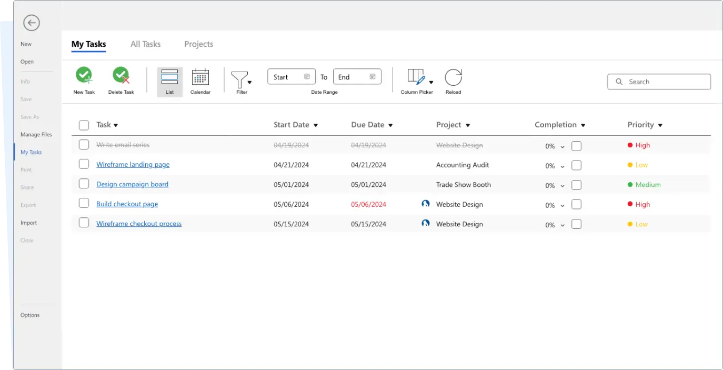The height and width of the screenshot is (370, 723).
Task: Select My Tasks in the sidebar
Action: click(x=31, y=152)
